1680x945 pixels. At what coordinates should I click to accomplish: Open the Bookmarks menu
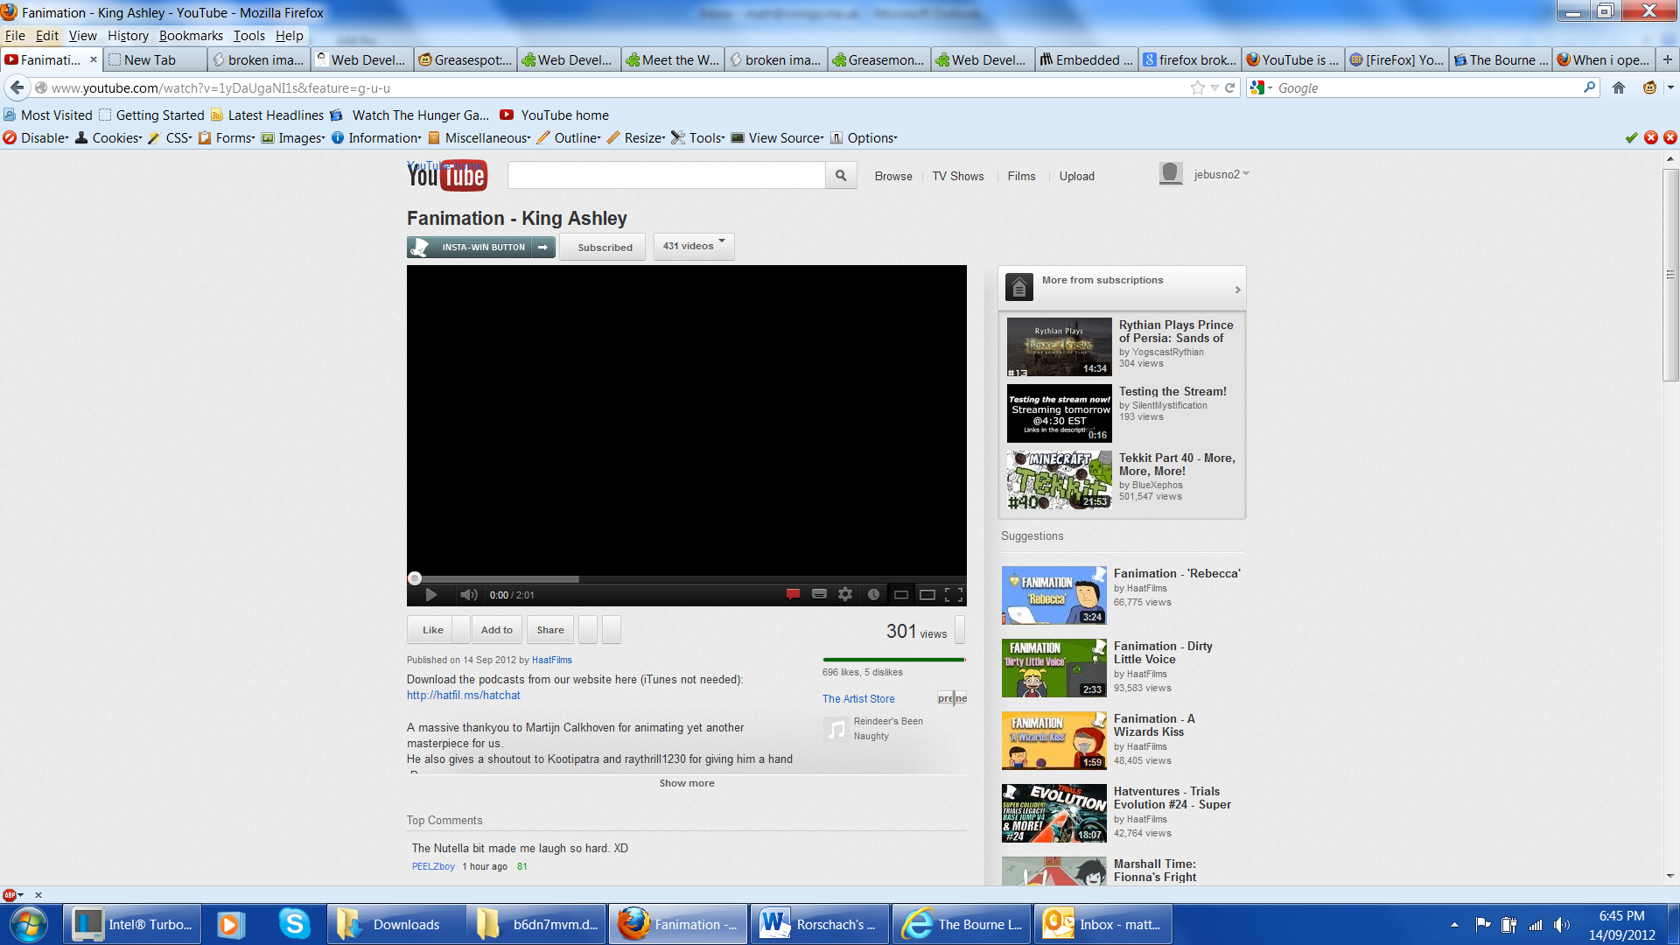[x=191, y=36]
